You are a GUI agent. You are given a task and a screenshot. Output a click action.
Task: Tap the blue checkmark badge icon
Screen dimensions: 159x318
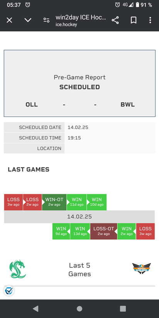[9, 291]
